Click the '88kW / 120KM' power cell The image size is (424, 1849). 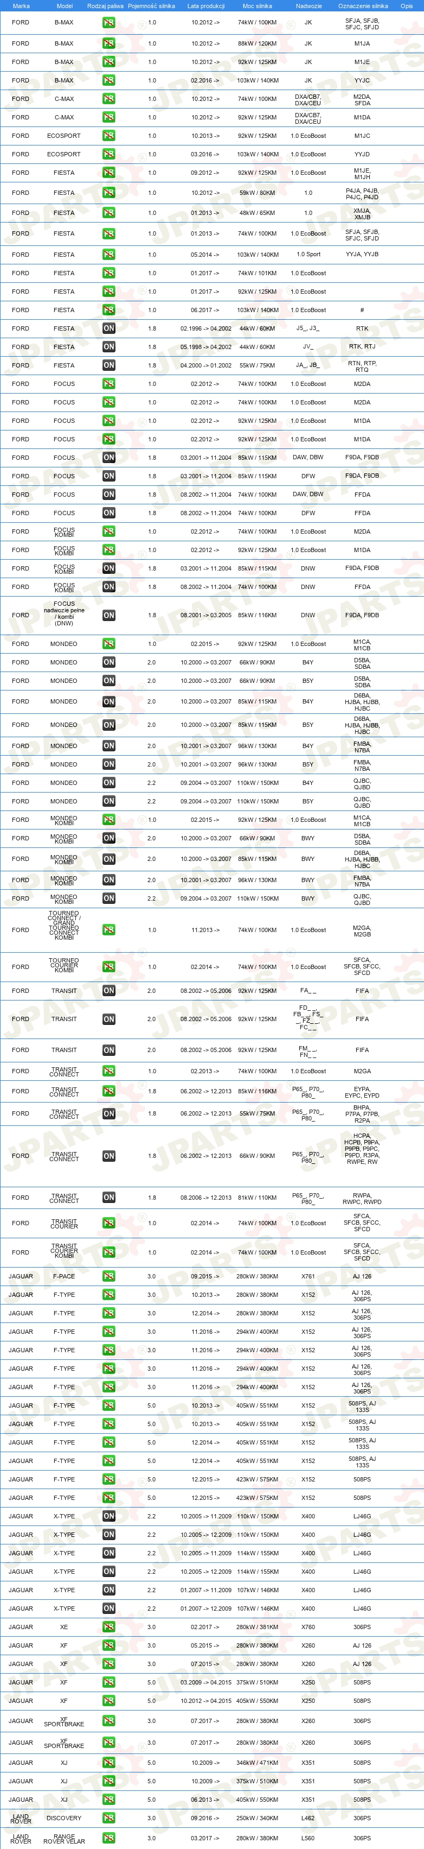(x=257, y=43)
